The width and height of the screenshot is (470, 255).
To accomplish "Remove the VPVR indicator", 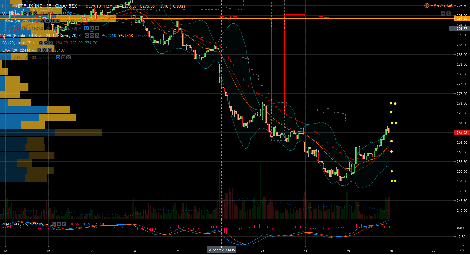I will coord(97,35).
